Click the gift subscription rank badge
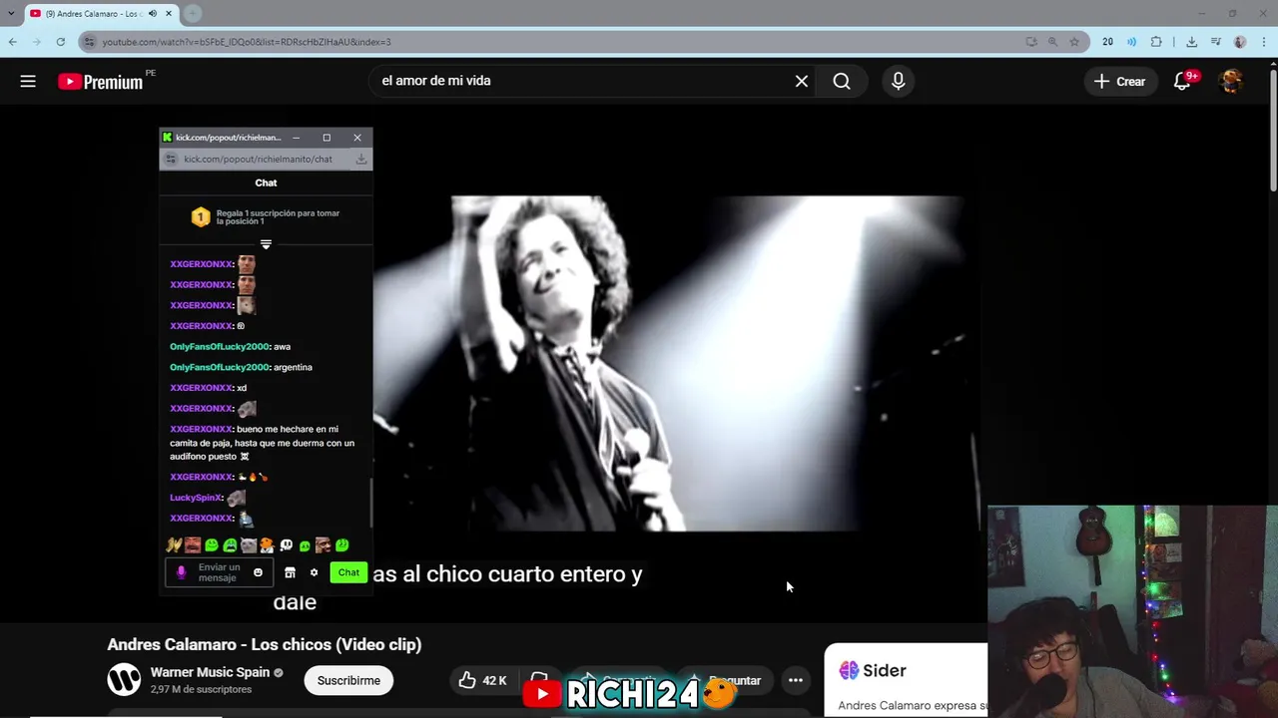This screenshot has height=718, width=1278. click(x=201, y=216)
